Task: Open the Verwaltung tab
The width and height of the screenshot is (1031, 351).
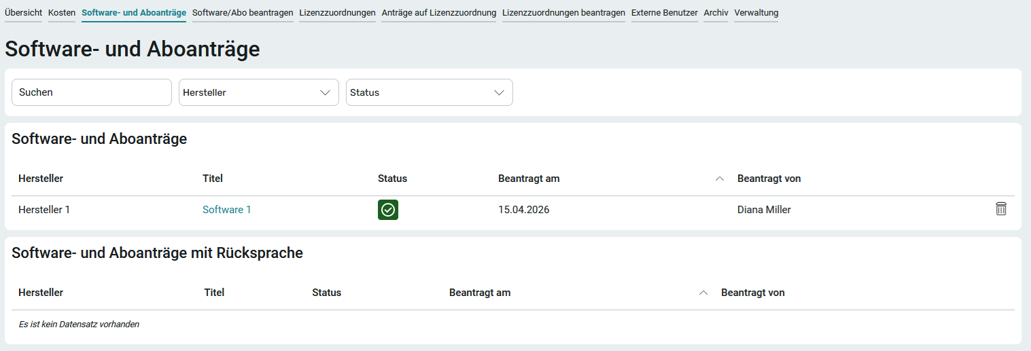Action: 756,13
